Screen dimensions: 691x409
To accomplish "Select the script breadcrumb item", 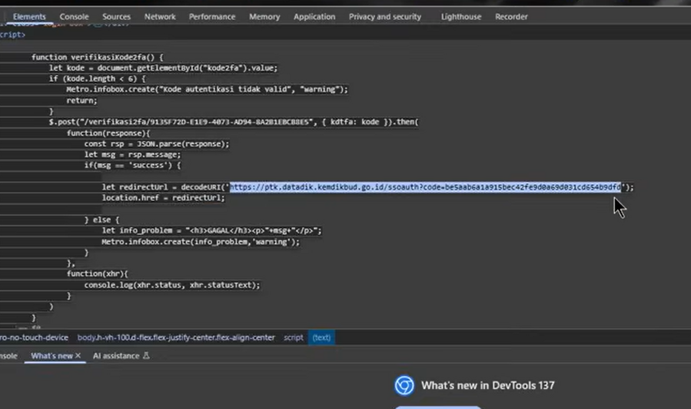I will click(293, 337).
